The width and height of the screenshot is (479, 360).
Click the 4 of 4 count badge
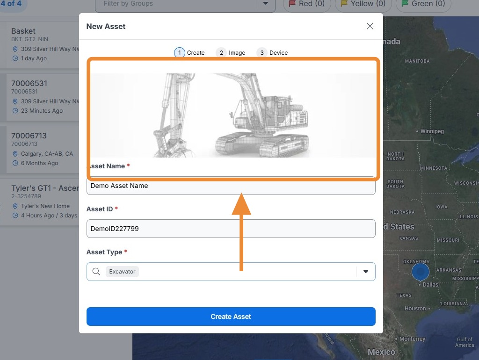click(11, 4)
